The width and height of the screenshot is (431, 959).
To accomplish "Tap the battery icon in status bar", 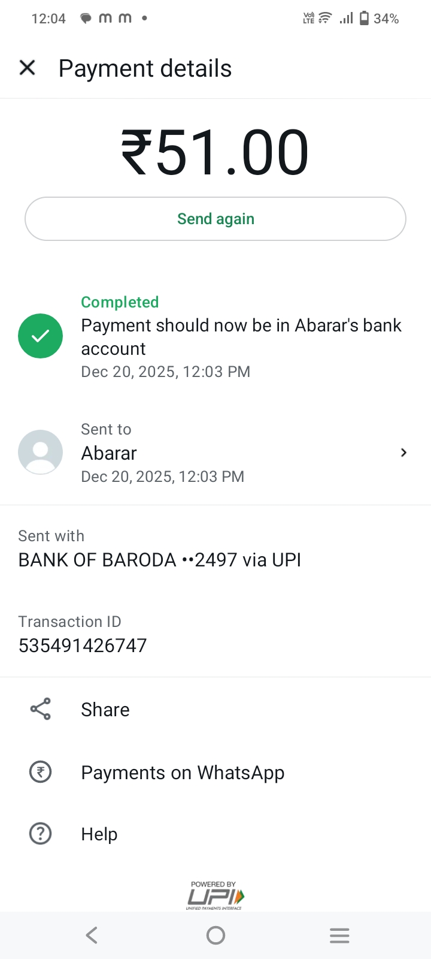I will point(364,19).
